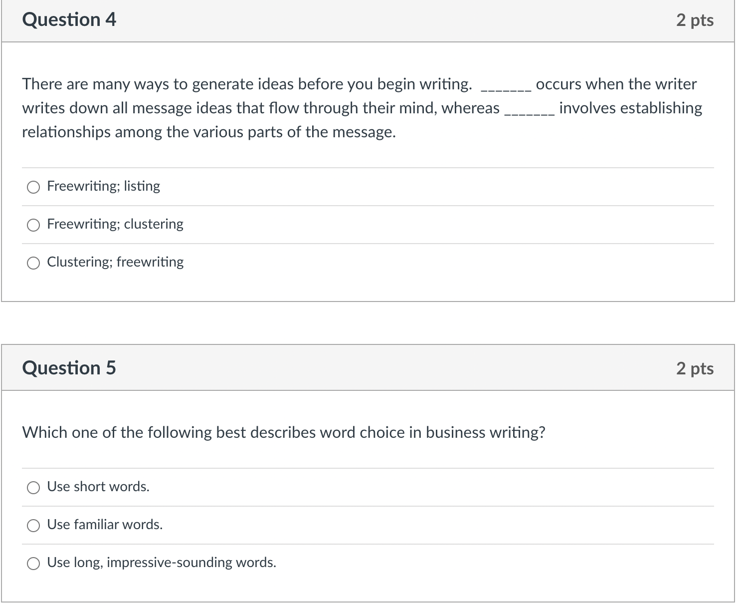Click the "Freewriting; listing" answer label text

[x=103, y=186]
